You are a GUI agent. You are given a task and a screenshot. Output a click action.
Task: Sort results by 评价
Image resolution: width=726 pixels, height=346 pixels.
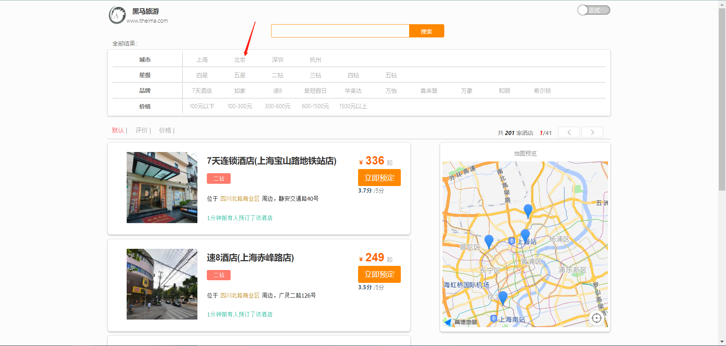[141, 130]
